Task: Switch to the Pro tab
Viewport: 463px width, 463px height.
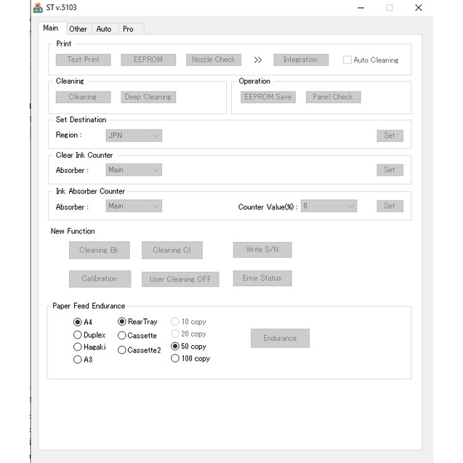Action: coord(128,29)
